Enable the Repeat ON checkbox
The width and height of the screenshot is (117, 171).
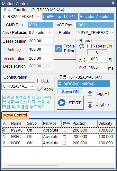(x=89, y=46)
